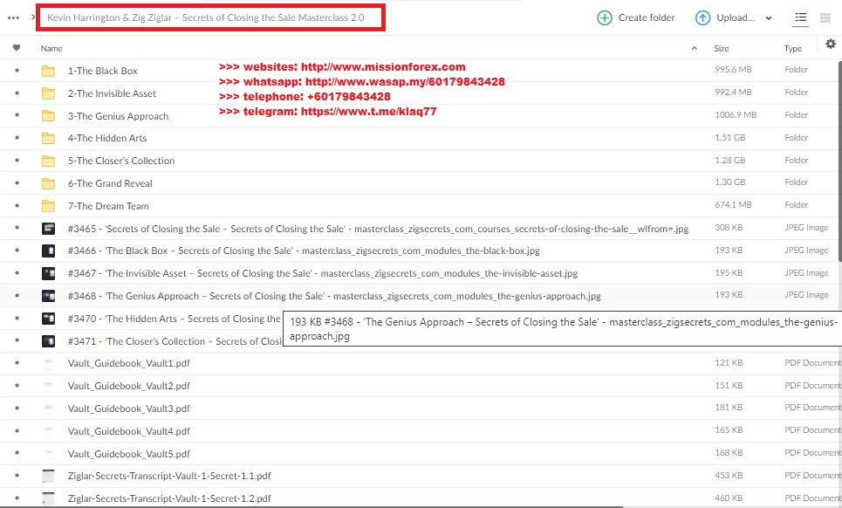Toggle favorite dot for 1-The Black Box

[17, 71]
